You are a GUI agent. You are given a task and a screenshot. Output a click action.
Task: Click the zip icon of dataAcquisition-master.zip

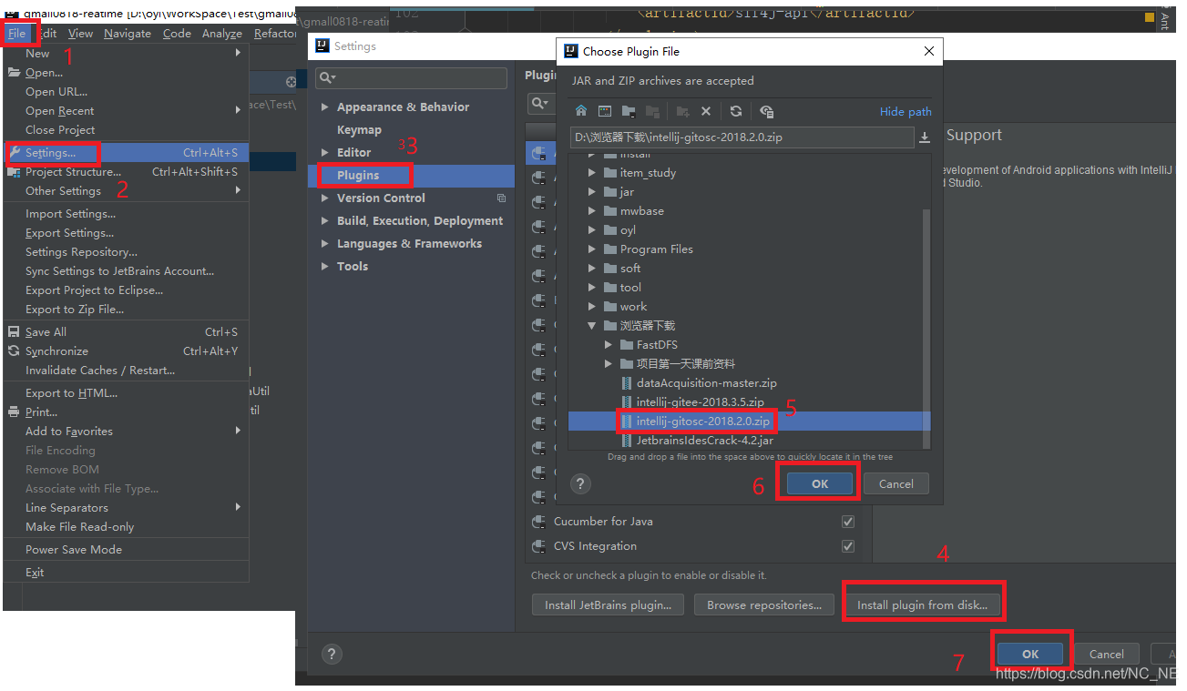pos(626,382)
